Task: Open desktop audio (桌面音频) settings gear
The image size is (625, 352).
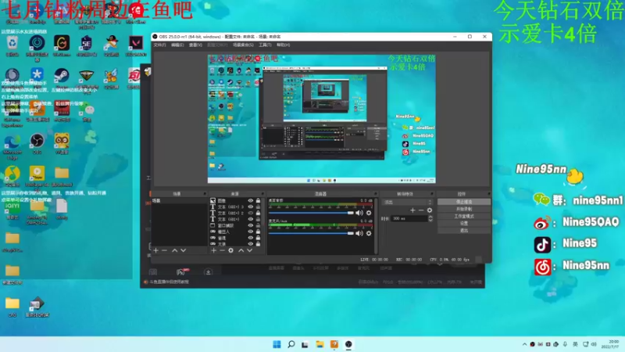Action: [369, 213]
